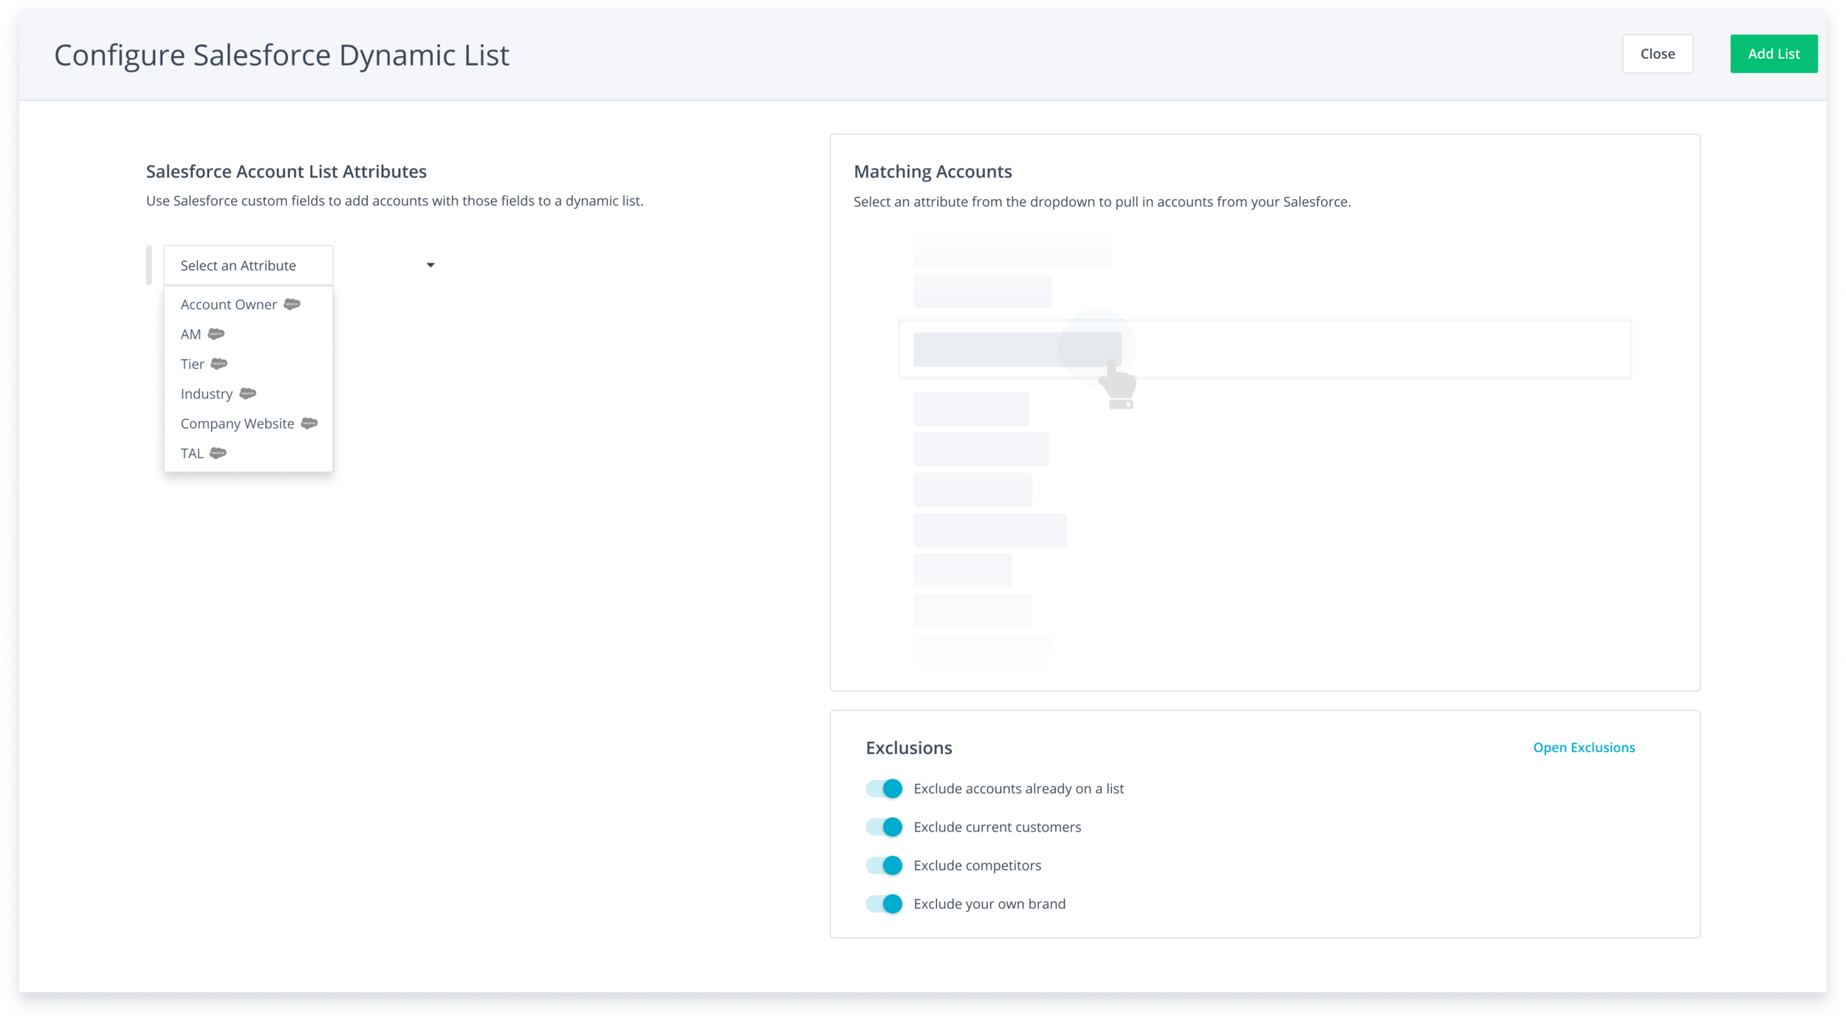This screenshot has height=1022, width=1846.
Task: Choose the Company Website attribute
Action: [x=248, y=423]
